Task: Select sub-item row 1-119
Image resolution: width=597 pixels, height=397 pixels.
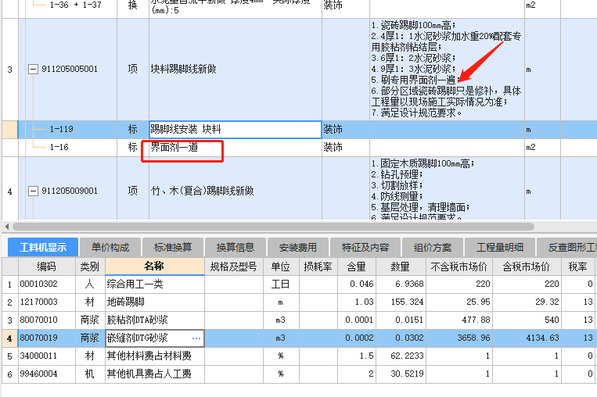Action: pyautogui.click(x=299, y=130)
